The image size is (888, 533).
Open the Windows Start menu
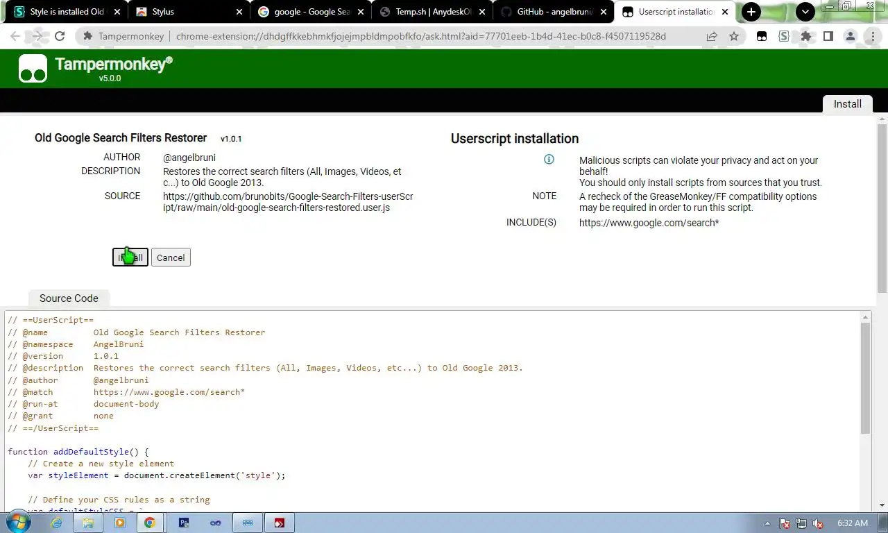18,523
